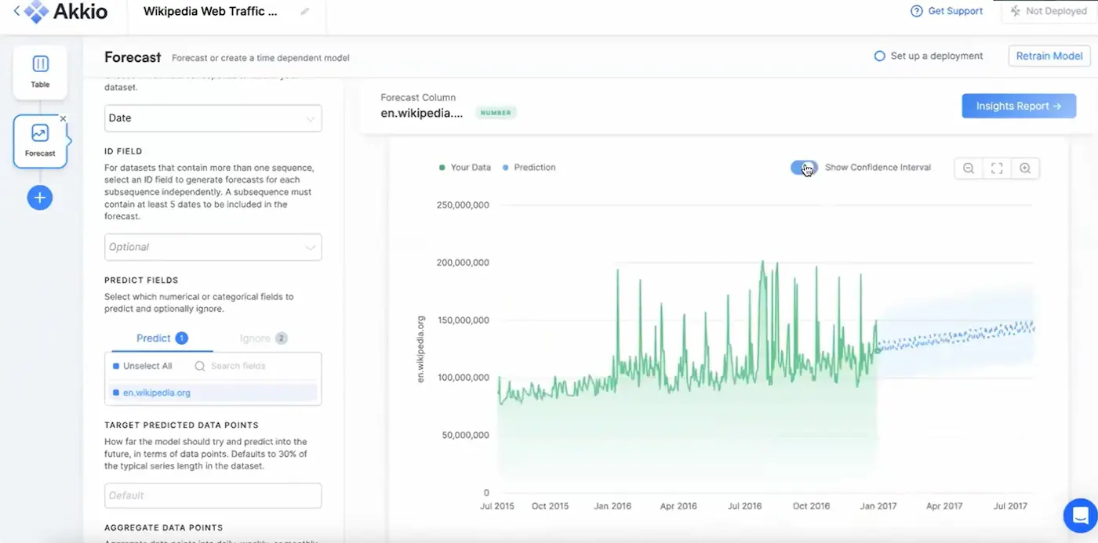Image resolution: width=1098 pixels, height=543 pixels.
Task: Open the optional ID Field dropdown
Action: [213, 247]
